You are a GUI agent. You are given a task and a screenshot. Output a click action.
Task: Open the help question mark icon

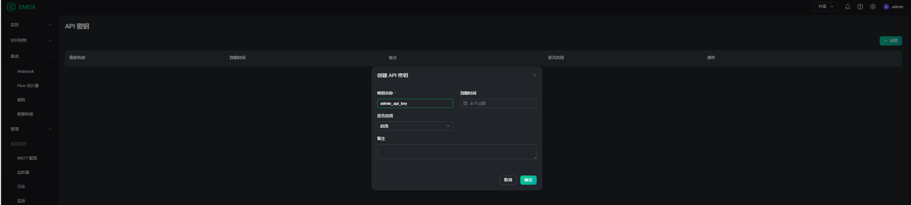click(860, 7)
